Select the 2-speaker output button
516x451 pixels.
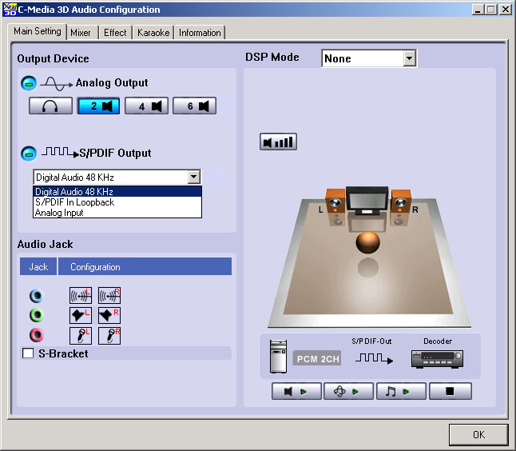coord(98,106)
